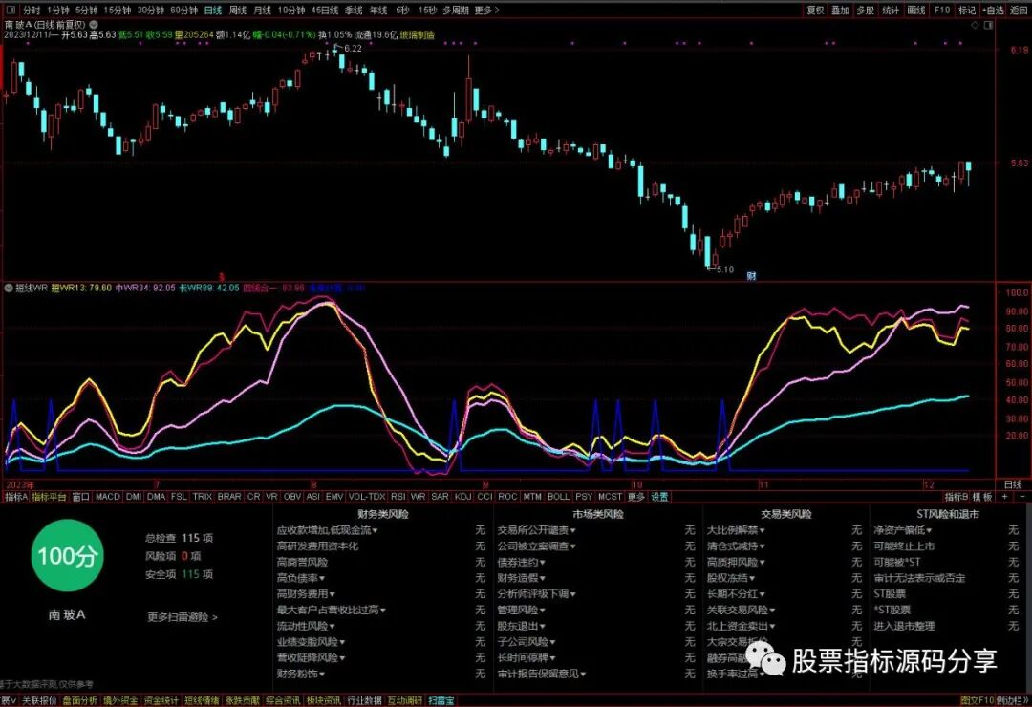Expand 高负债率 risk item
Image resolution: width=1032 pixels, height=707 pixels.
[x=301, y=578]
